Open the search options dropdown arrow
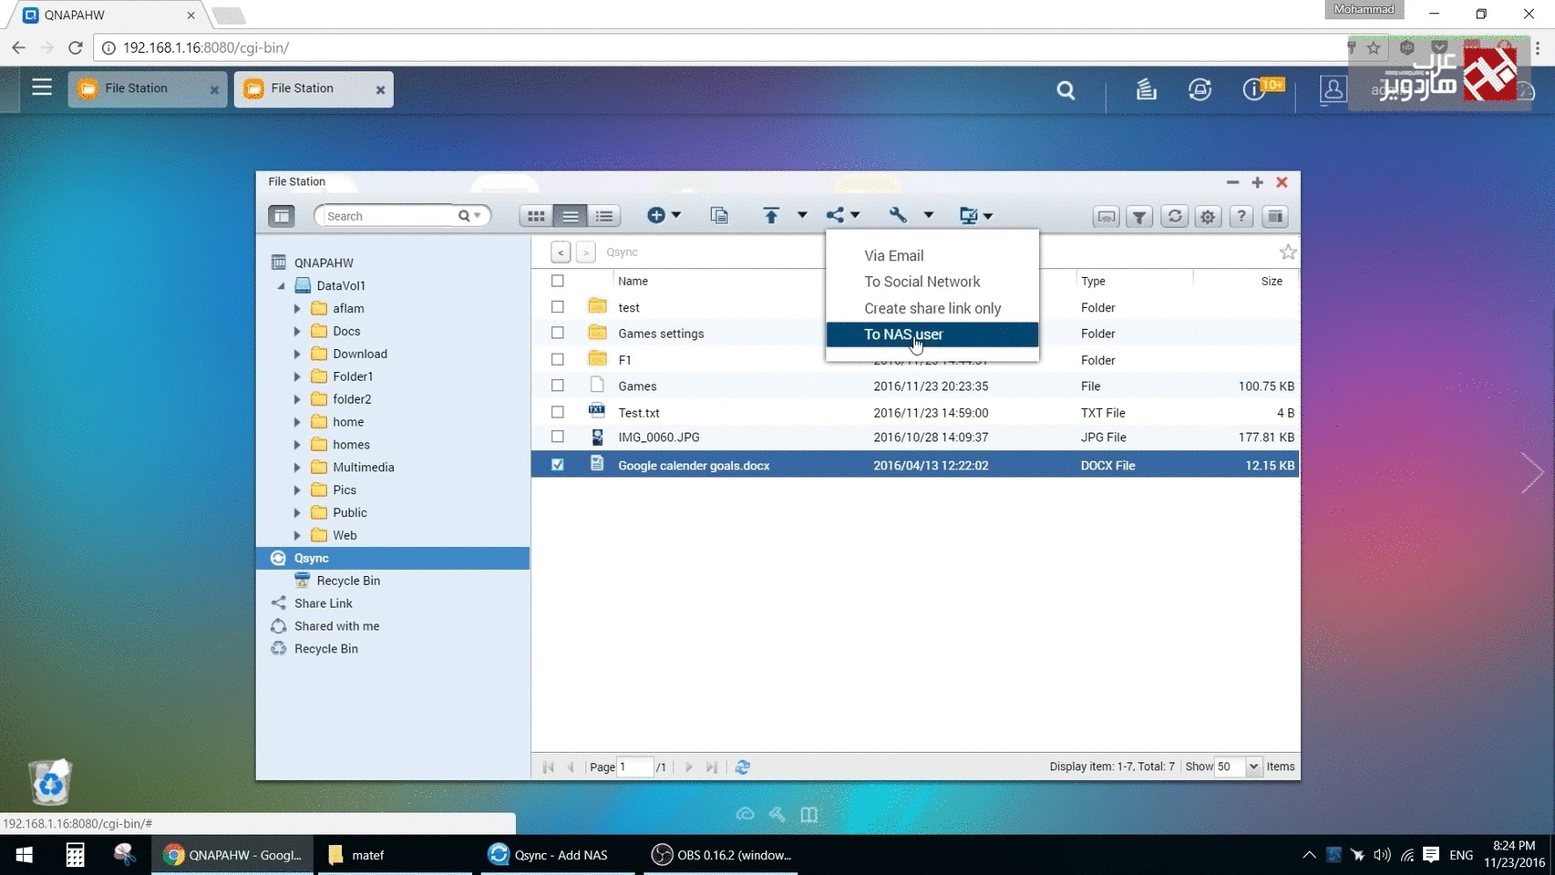 coord(477,216)
